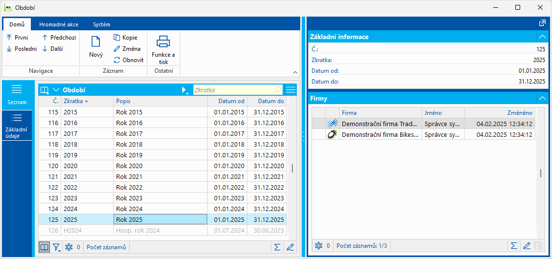Sort by the Popis column header
Viewport: 552px width, 259px height.
click(160, 101)
